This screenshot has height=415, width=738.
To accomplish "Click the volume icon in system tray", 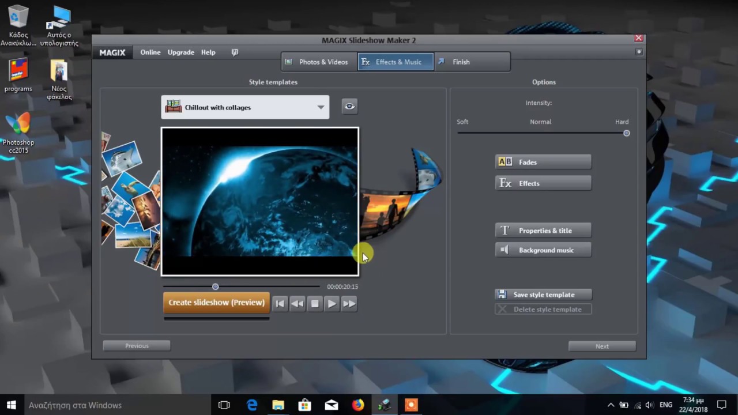I will tap(650, 405).
